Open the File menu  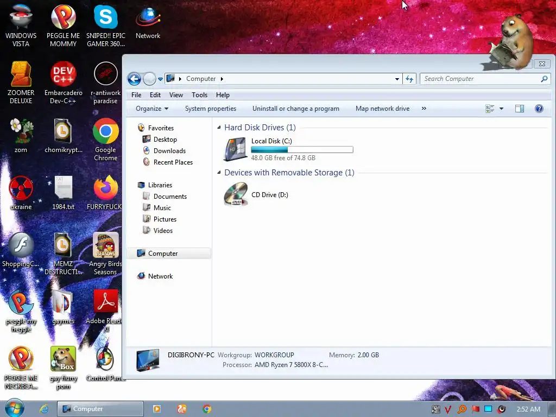tap(136, 94)
